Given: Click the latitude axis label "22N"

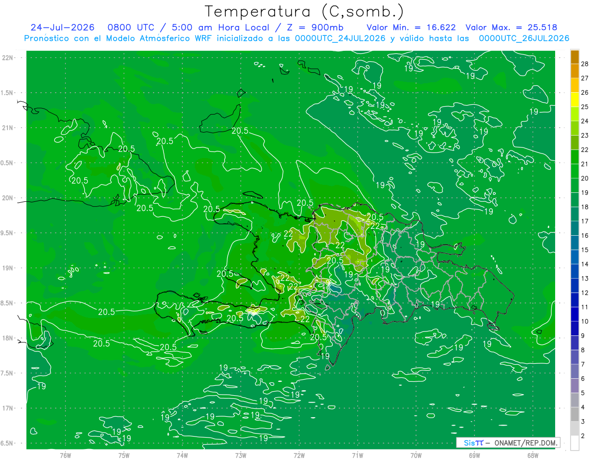Looking at the screenshot, I should [x=8, y=58].
